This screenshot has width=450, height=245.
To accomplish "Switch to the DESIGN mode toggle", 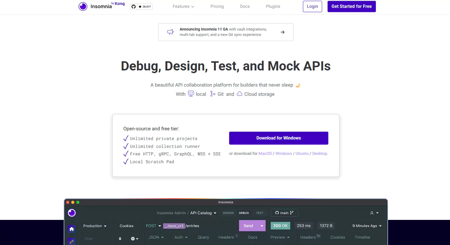I will [228, 213].
